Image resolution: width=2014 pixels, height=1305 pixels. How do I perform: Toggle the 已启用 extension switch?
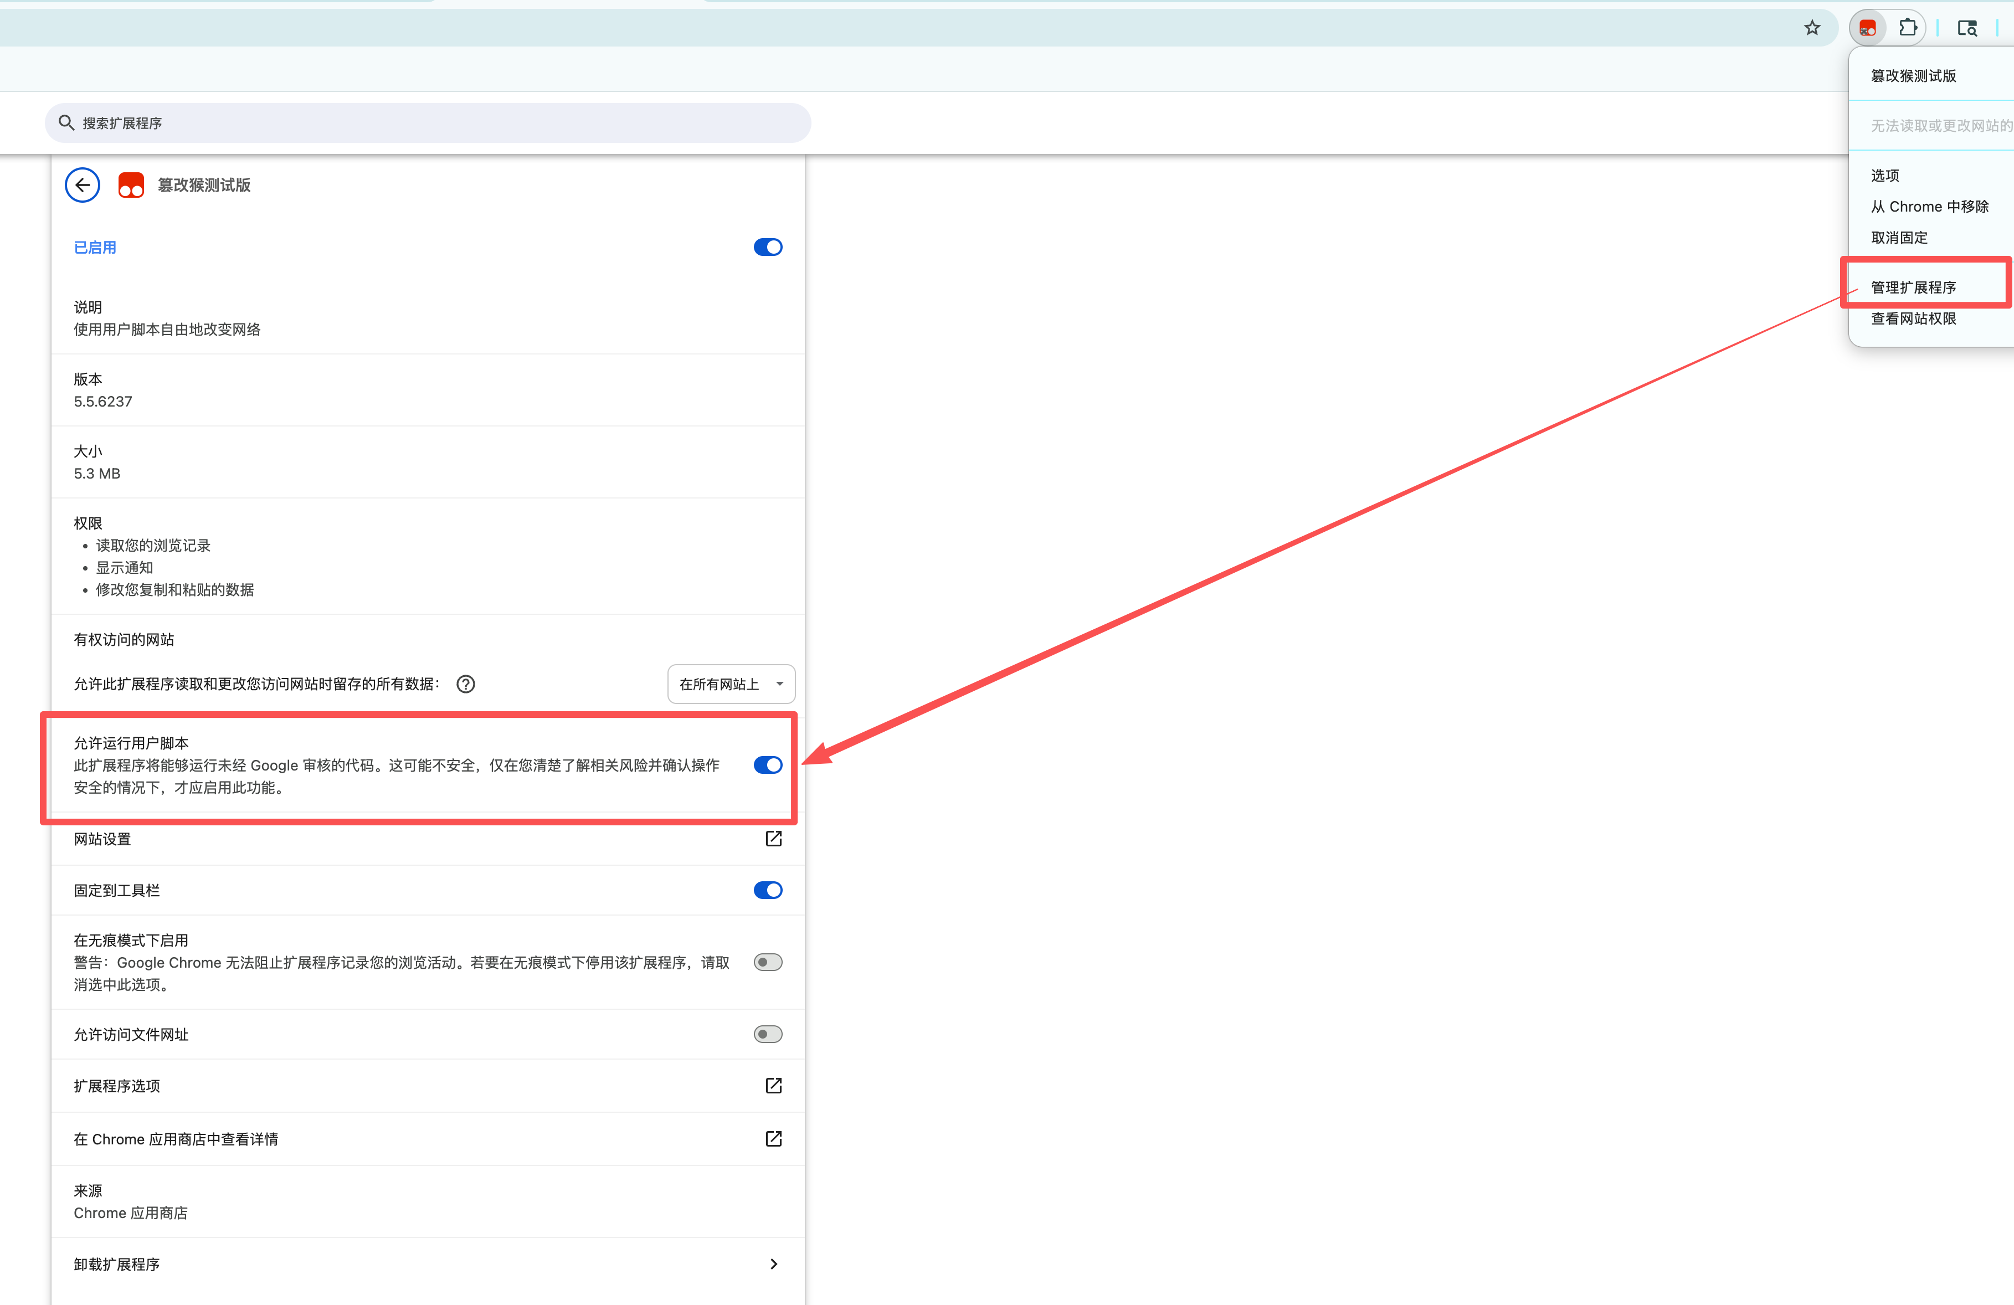click(x=768, y=247)
